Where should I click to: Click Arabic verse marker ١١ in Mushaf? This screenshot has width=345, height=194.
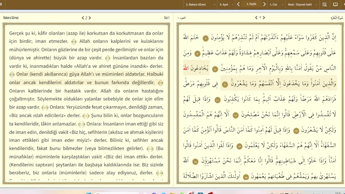236,115
